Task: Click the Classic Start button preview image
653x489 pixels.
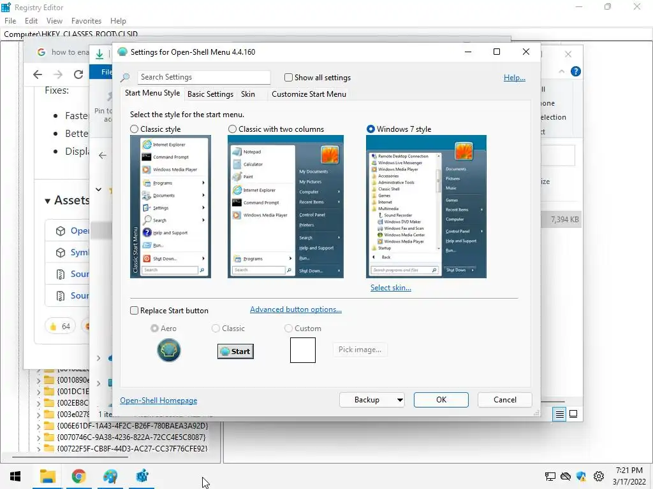Action: [x=235, y=351]
